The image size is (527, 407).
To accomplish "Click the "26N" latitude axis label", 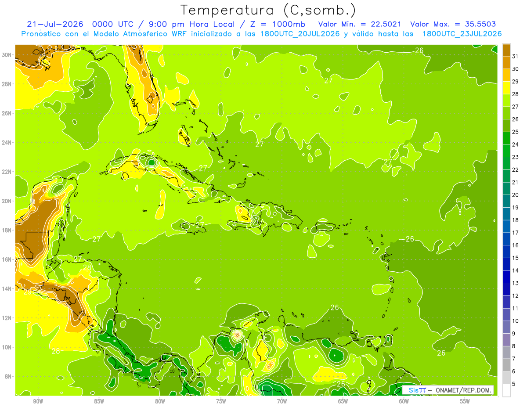I will click(7, 113).
